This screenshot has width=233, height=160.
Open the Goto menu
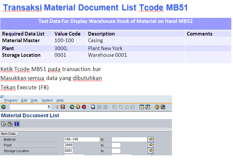click(x=34, y=100)
